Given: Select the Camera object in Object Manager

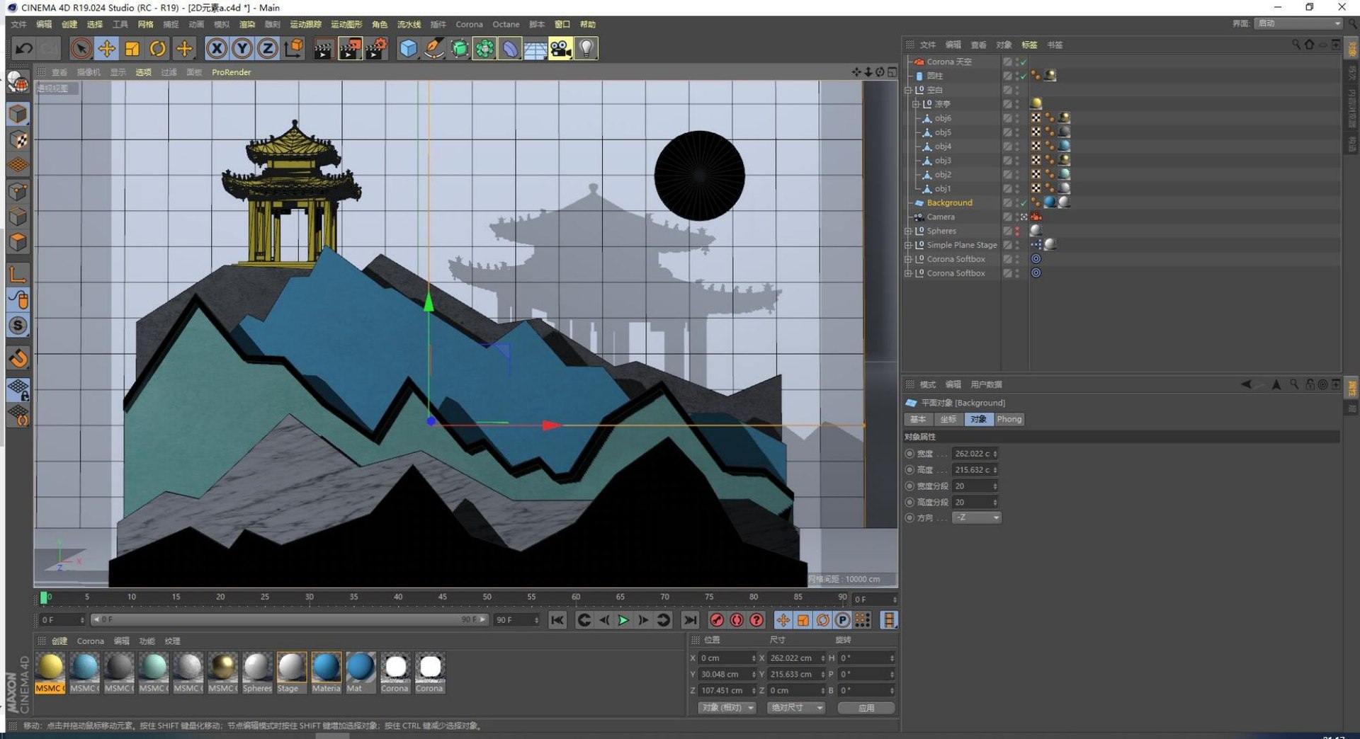Looking at the screenshot, I should (941, 217).
